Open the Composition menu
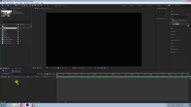 pos(11,3)
